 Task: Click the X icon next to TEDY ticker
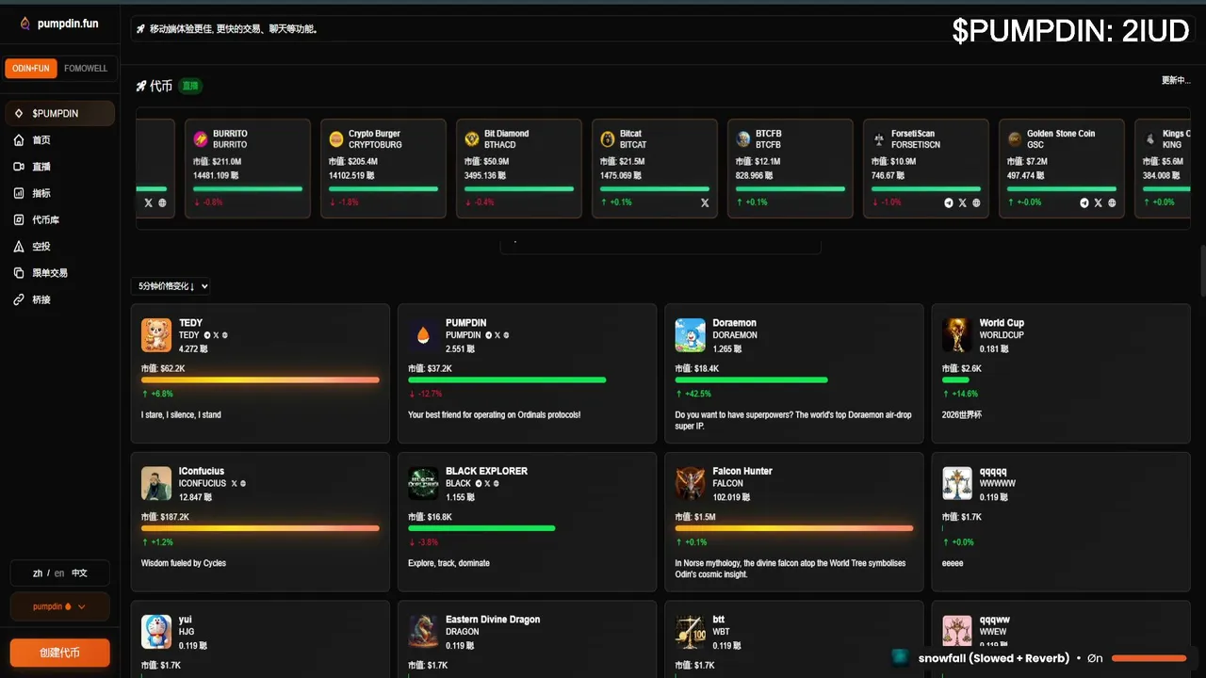(216, 335)
